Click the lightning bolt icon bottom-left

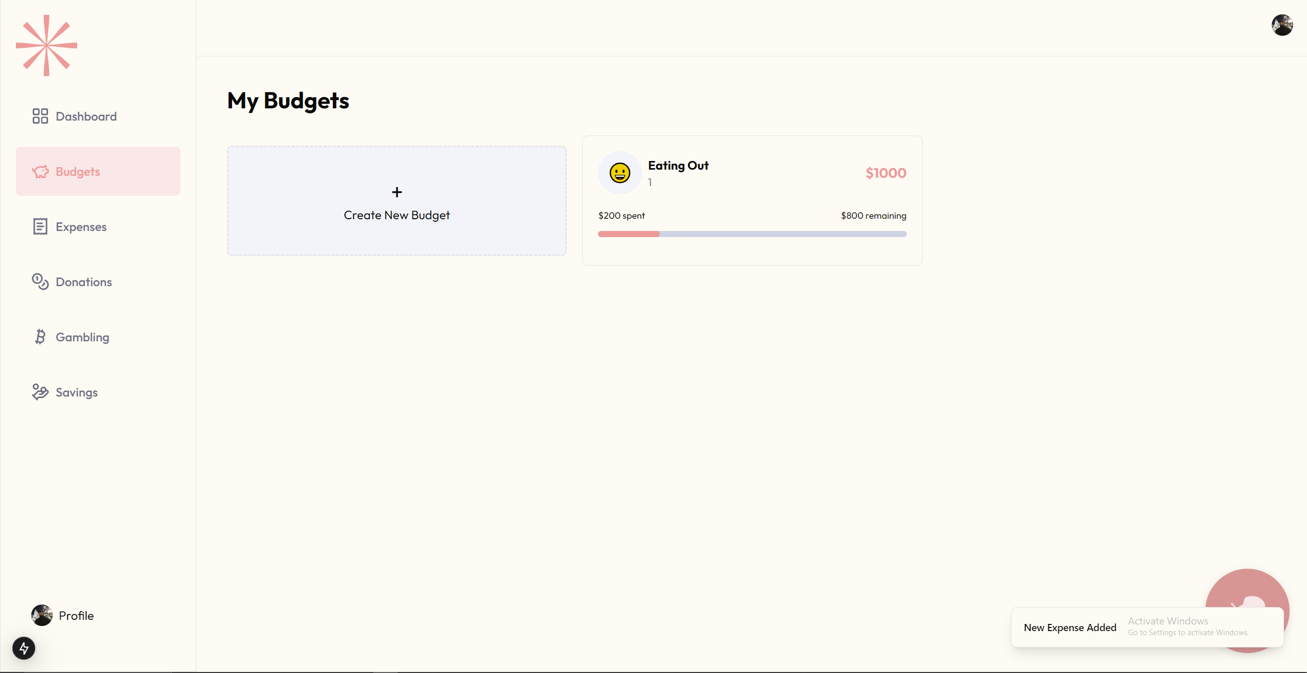(x=24, y=648)
